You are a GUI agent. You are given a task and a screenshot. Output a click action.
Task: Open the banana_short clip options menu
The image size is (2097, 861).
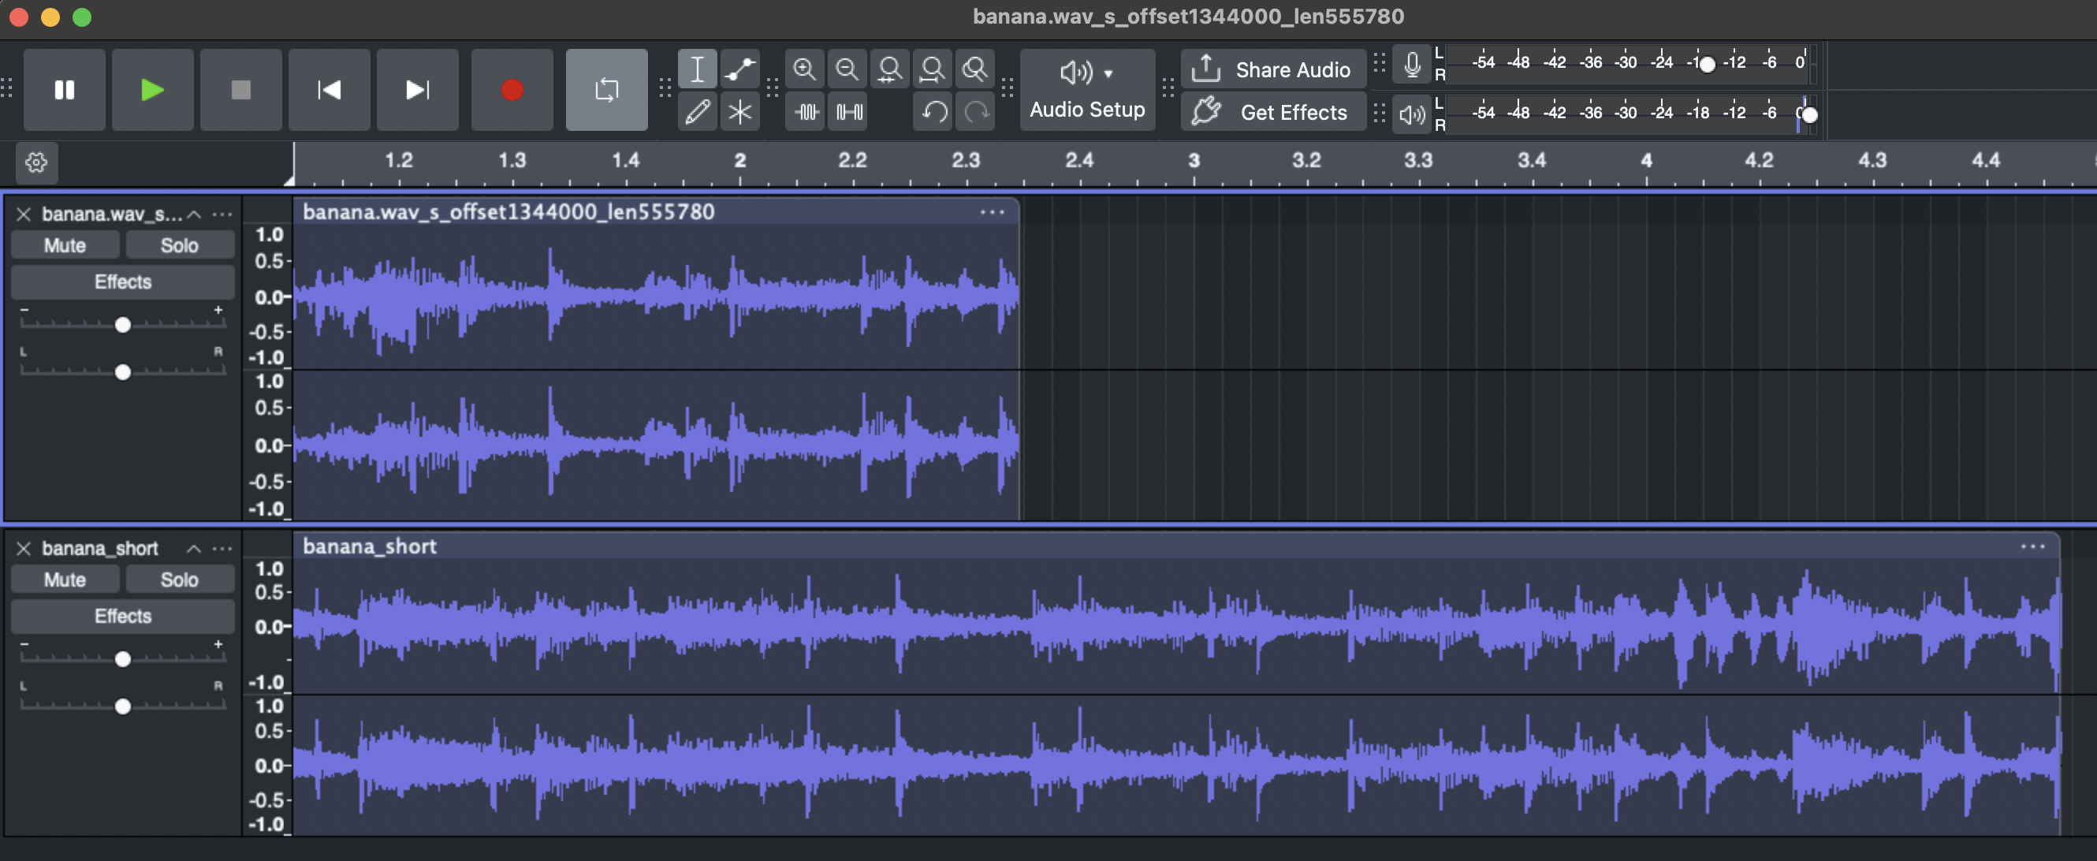(2032, 546)
